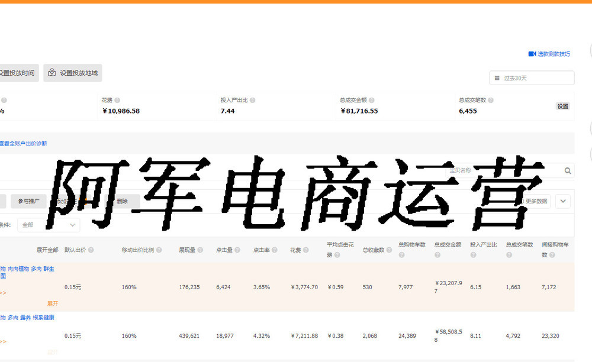Click the calendar icon beside 过去30天

point(497,78)
